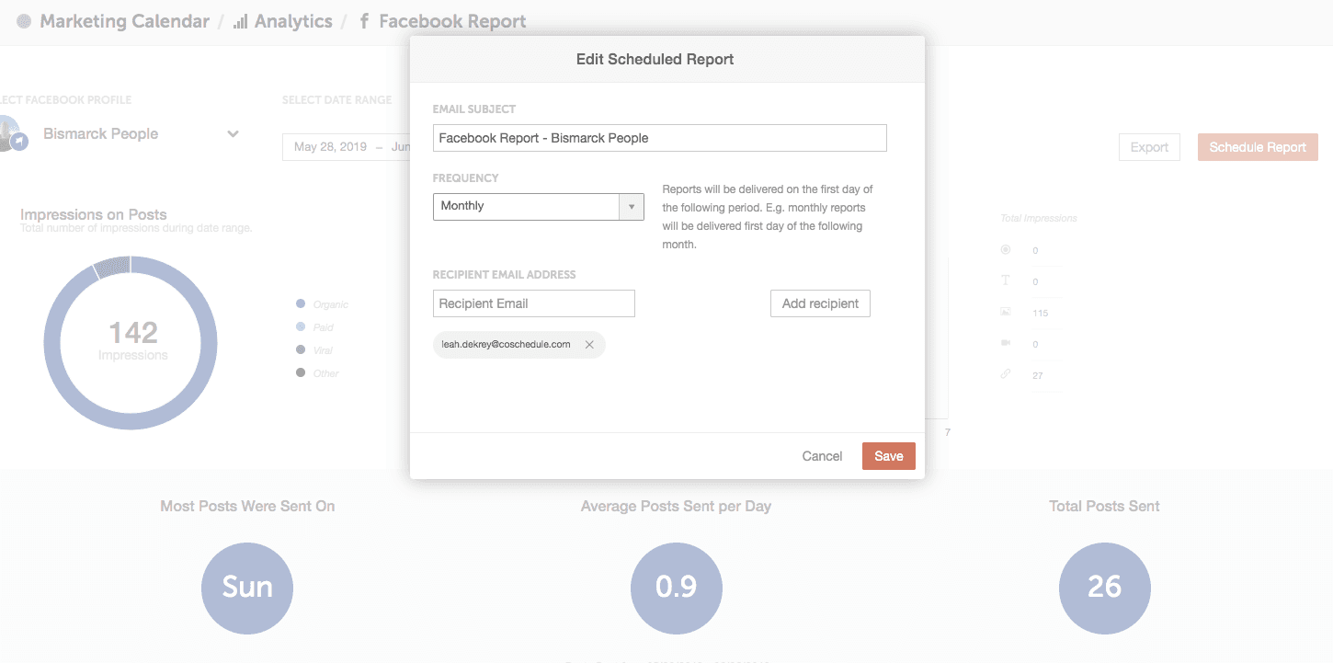Click the Most Posts Were Sent On label
Screen dimensions: 1333x663
[x=247, y=506]
